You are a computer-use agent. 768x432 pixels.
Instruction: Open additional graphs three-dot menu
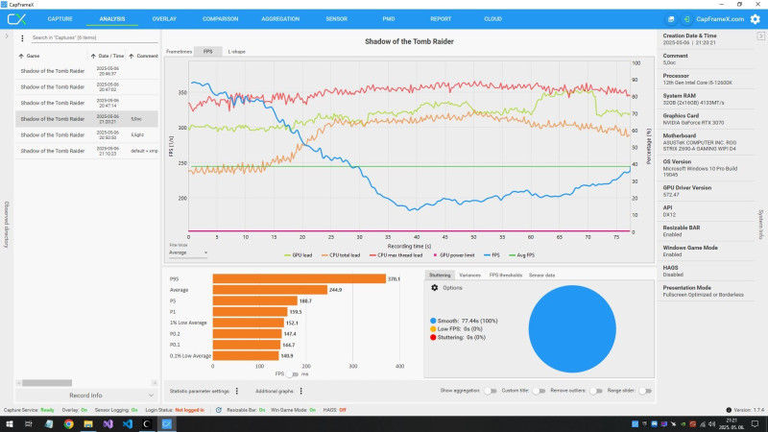301,391
